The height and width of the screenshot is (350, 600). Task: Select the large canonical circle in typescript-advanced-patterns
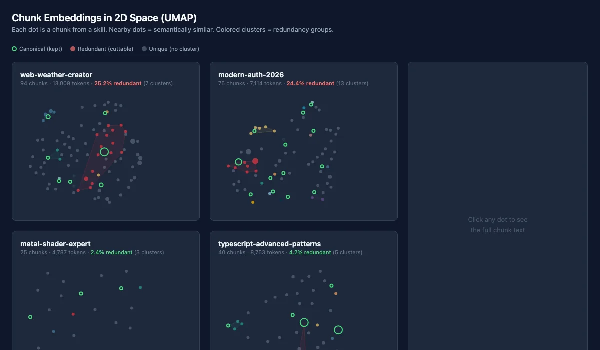(304, 322)
